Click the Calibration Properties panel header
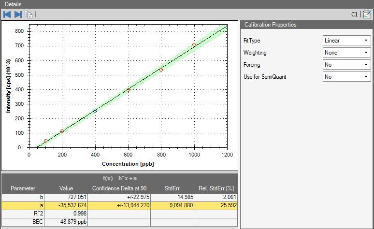The image size is (374, 229). pos(306,25)
